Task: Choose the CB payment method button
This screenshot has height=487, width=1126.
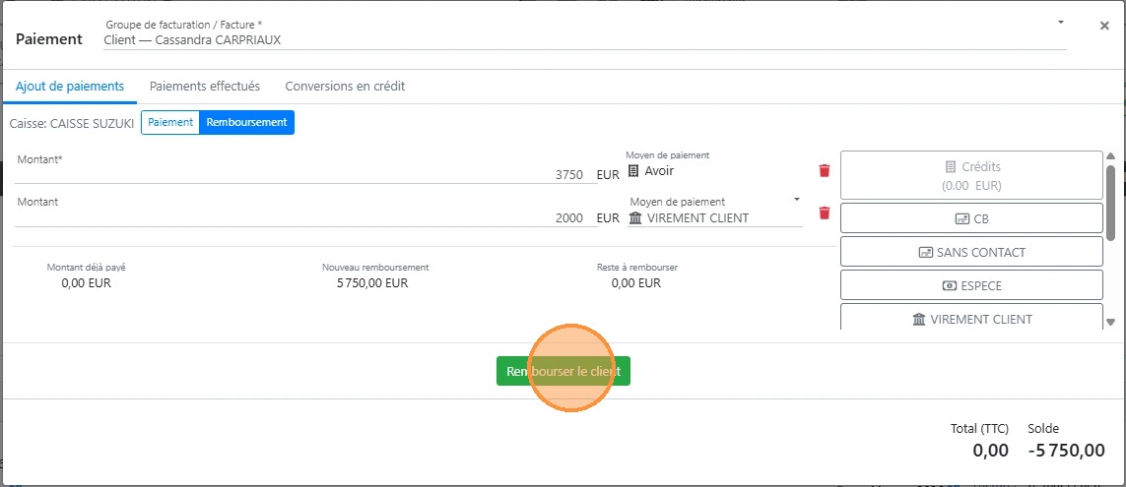Action: pos(970,218)
